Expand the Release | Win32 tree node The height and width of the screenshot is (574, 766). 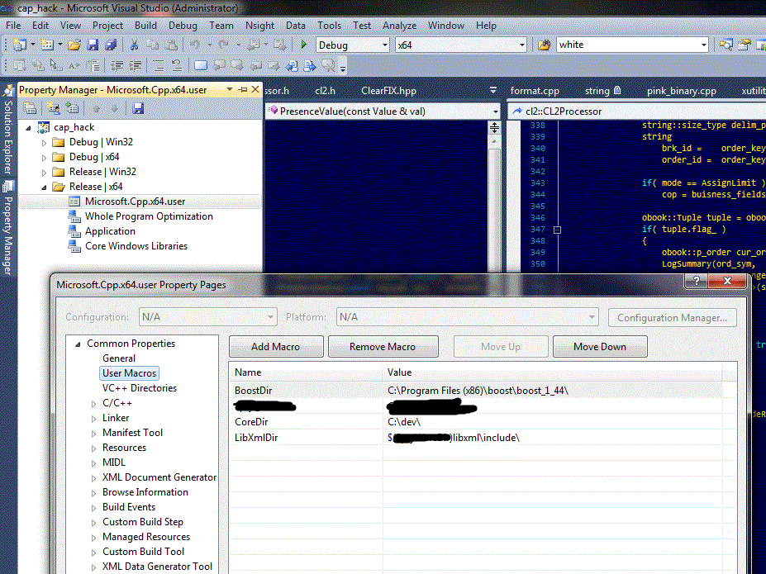coord(44,173)
